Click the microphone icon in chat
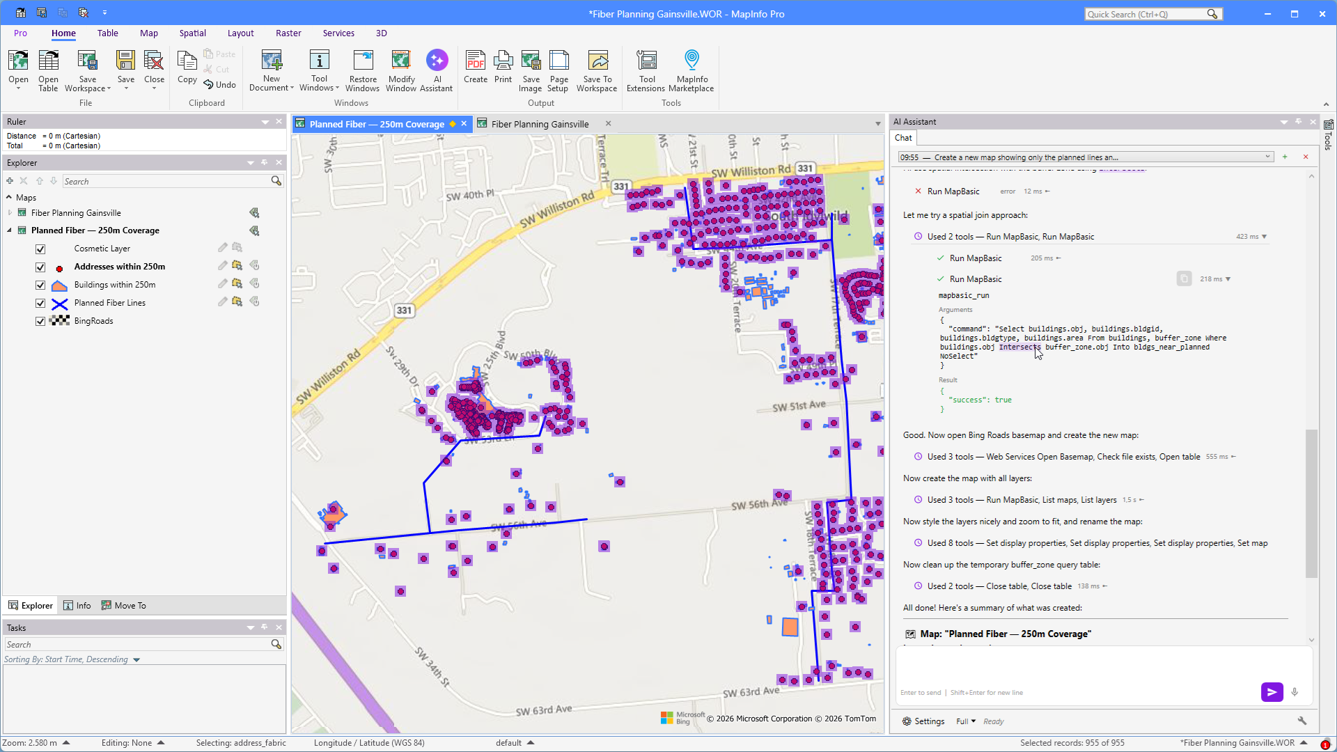Screen dimensions: 1337x752 (x=1295, y=692)
